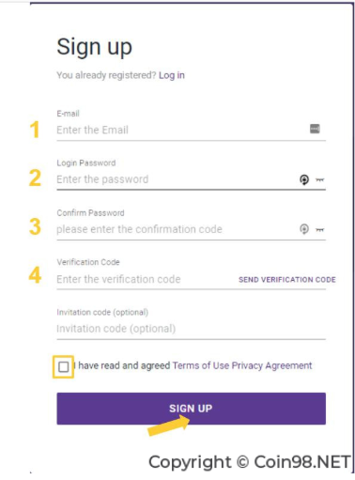Focus the 'Enter the password' input
Viewport: 355px width, 480px height.
point(176,179)
